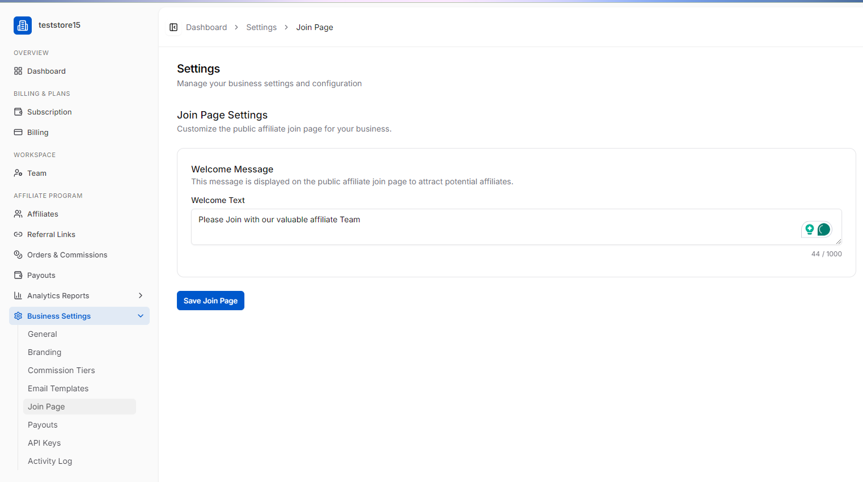This screenshot has width=863, height=482.
Task: Select General under Business Settings
Action: click(x=79, y=334)
